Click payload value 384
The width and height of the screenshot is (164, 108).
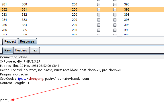click(x=24, y=25)
